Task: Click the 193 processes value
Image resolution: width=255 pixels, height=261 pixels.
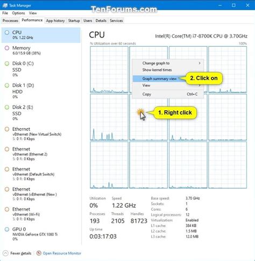Action: (x=95, y=221)
